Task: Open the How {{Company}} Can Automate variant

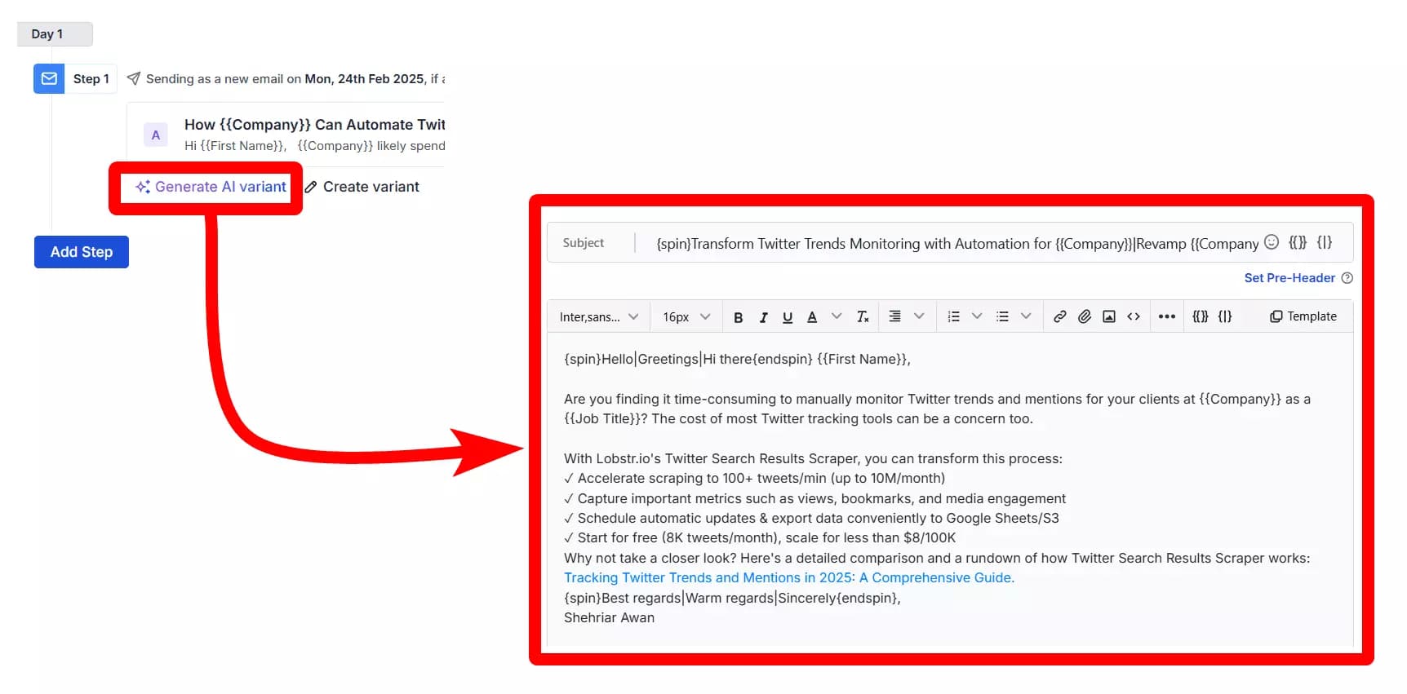Action: click(314, 125)
